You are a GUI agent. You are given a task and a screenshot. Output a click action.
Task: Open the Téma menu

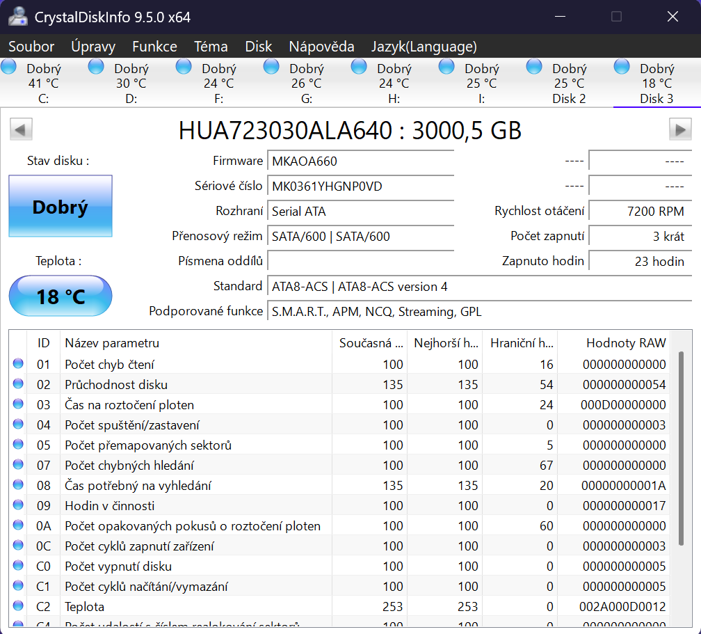(x=211, y=47)
